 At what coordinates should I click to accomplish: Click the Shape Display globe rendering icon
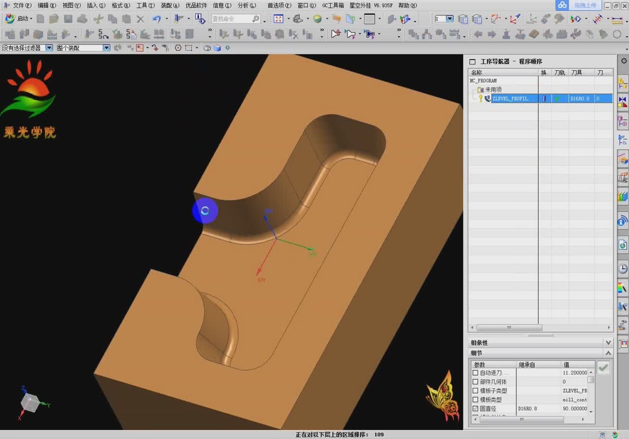click(x=317, y=19)
